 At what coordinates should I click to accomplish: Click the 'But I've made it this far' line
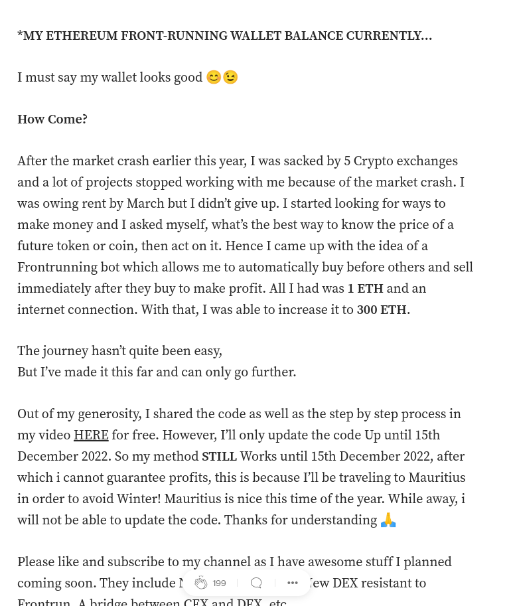click(x=157, y=372)
